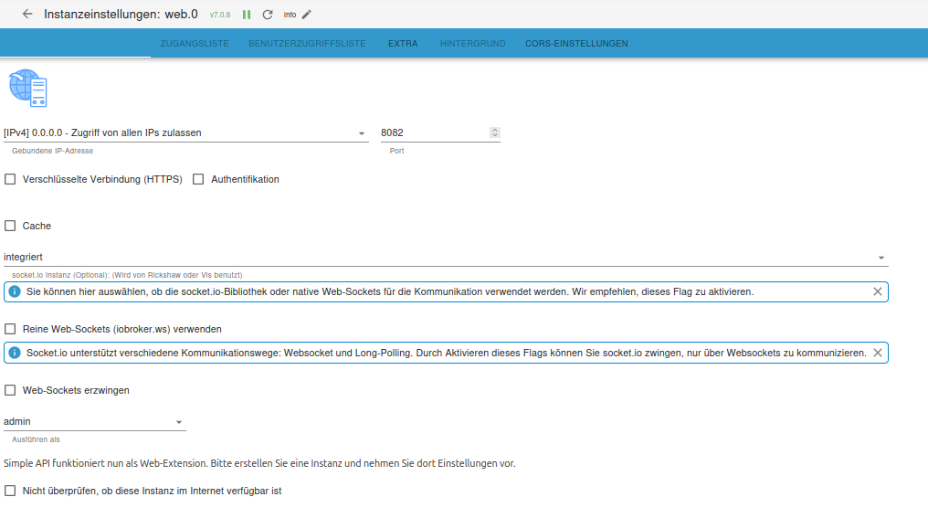Switch to the Benutzerzugriffsliste tab
Image resolution: width=928 pixels, height=518 pixels.
(307, 43)
